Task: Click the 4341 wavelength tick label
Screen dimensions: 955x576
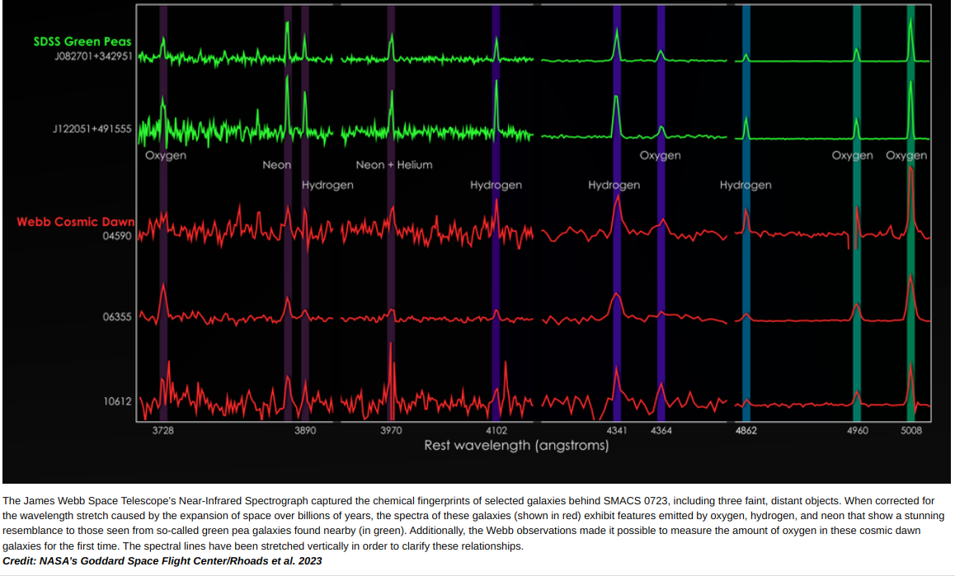Action: [x=616, y=431]
